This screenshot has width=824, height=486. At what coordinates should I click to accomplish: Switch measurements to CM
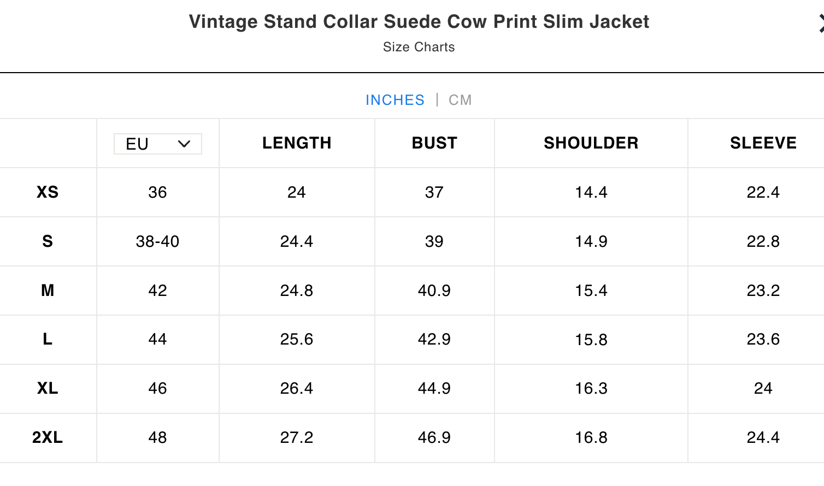[460, 100]
